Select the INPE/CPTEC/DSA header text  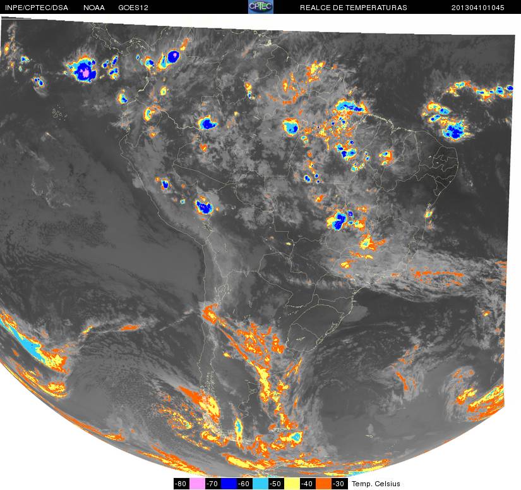37,8
